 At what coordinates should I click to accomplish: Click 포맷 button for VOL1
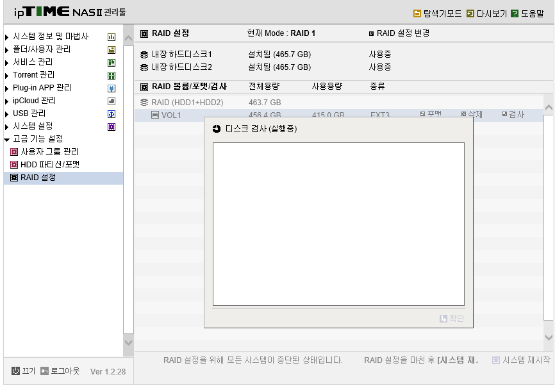(431, 114)
